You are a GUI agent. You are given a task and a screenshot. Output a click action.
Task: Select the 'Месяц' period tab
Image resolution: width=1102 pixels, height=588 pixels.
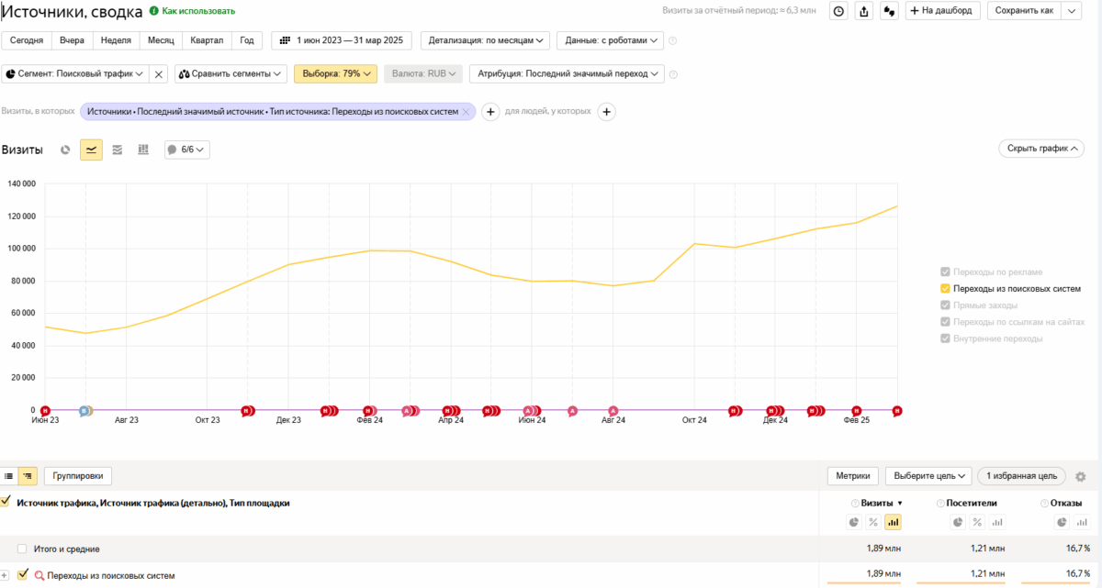pos(161,41)
